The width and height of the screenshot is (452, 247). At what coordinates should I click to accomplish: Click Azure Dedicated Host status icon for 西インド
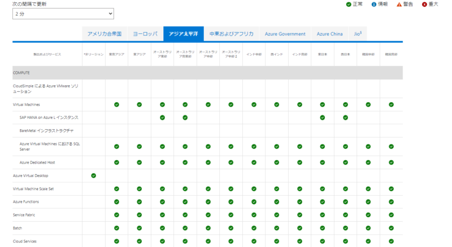(276, 162)
